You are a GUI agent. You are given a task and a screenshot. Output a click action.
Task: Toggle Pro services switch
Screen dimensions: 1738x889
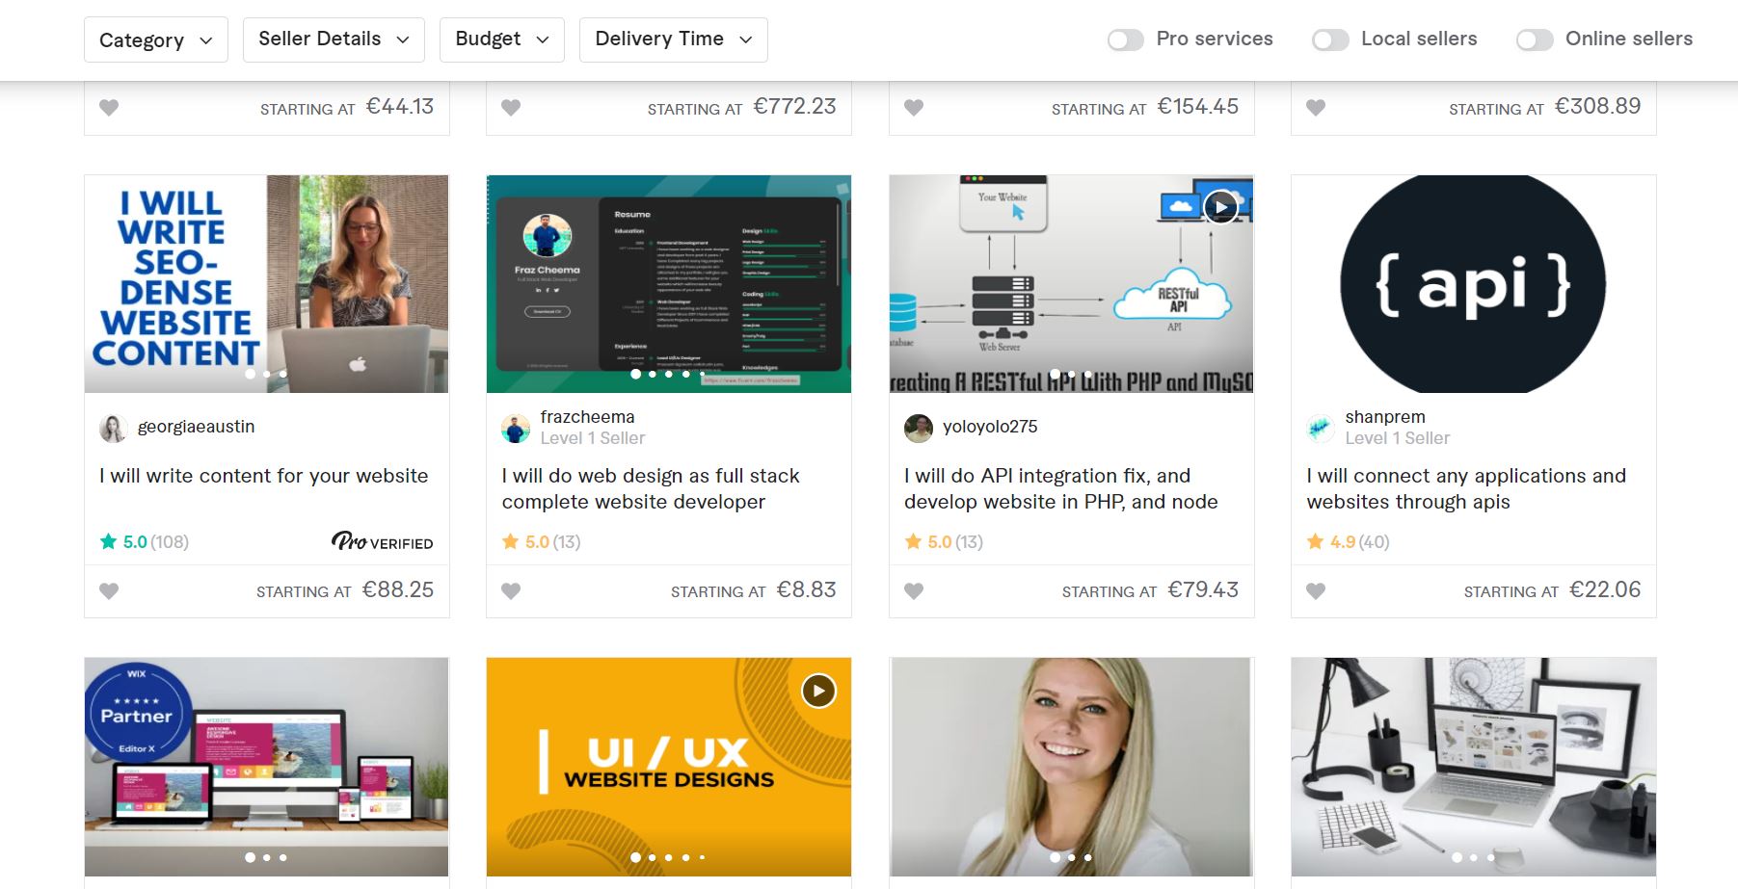(x=1125, y=39)
